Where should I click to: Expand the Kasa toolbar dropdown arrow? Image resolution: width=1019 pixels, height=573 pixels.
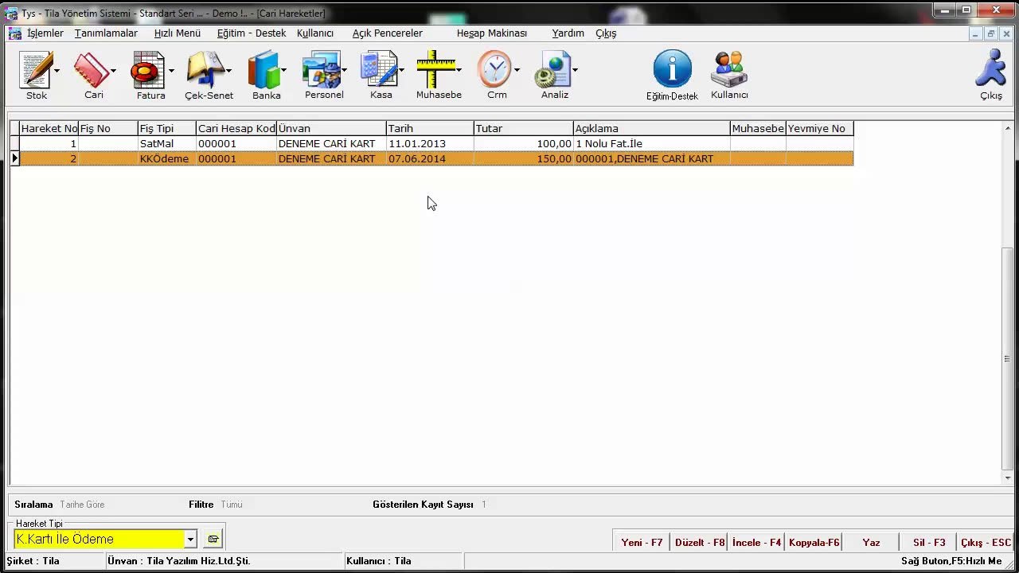[x=401, y=71]
